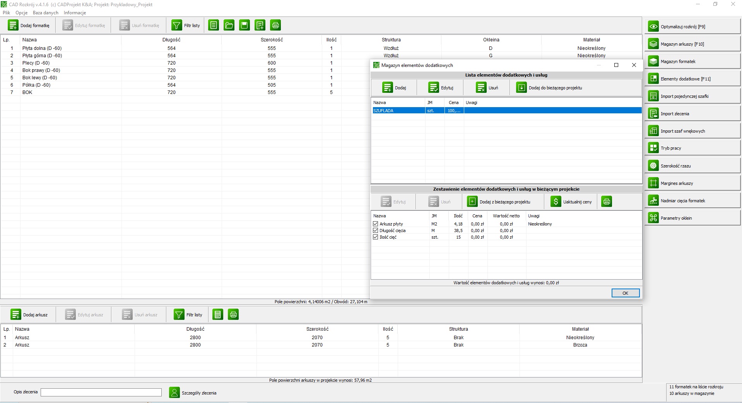This screenshot has height=403, width=742.
Task: Click Uaktualnij ceny dollar icon
Action: [556, 202]
